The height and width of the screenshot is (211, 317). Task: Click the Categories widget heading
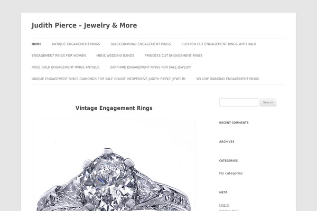(x=228, y=161)
